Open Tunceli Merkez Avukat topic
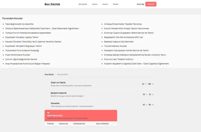201x132 pixels. click(115, 46)
